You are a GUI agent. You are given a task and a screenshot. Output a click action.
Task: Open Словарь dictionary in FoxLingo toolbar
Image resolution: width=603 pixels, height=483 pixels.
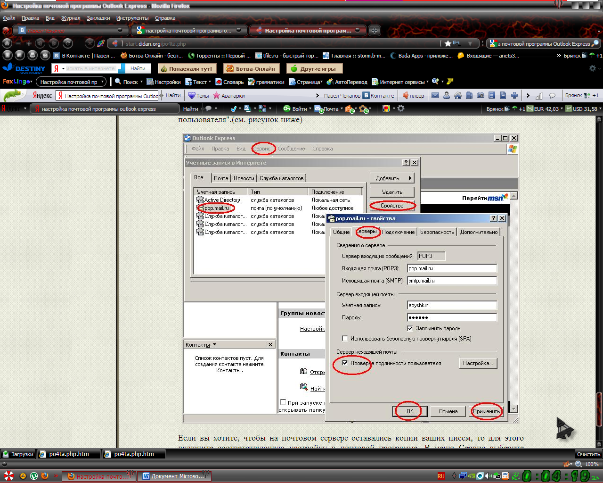(x=229, y=82)
